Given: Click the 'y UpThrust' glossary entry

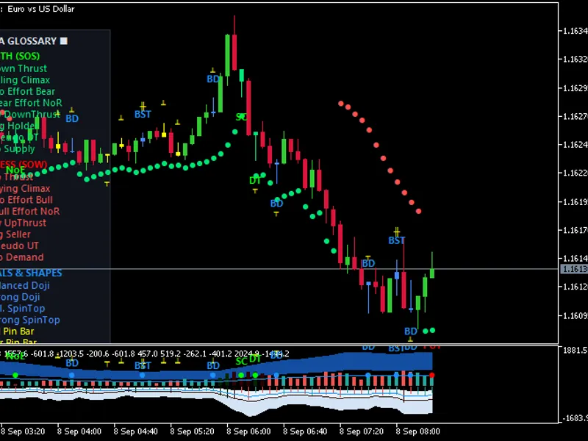Looking at the screenshot, I should (x=24, y=223).
